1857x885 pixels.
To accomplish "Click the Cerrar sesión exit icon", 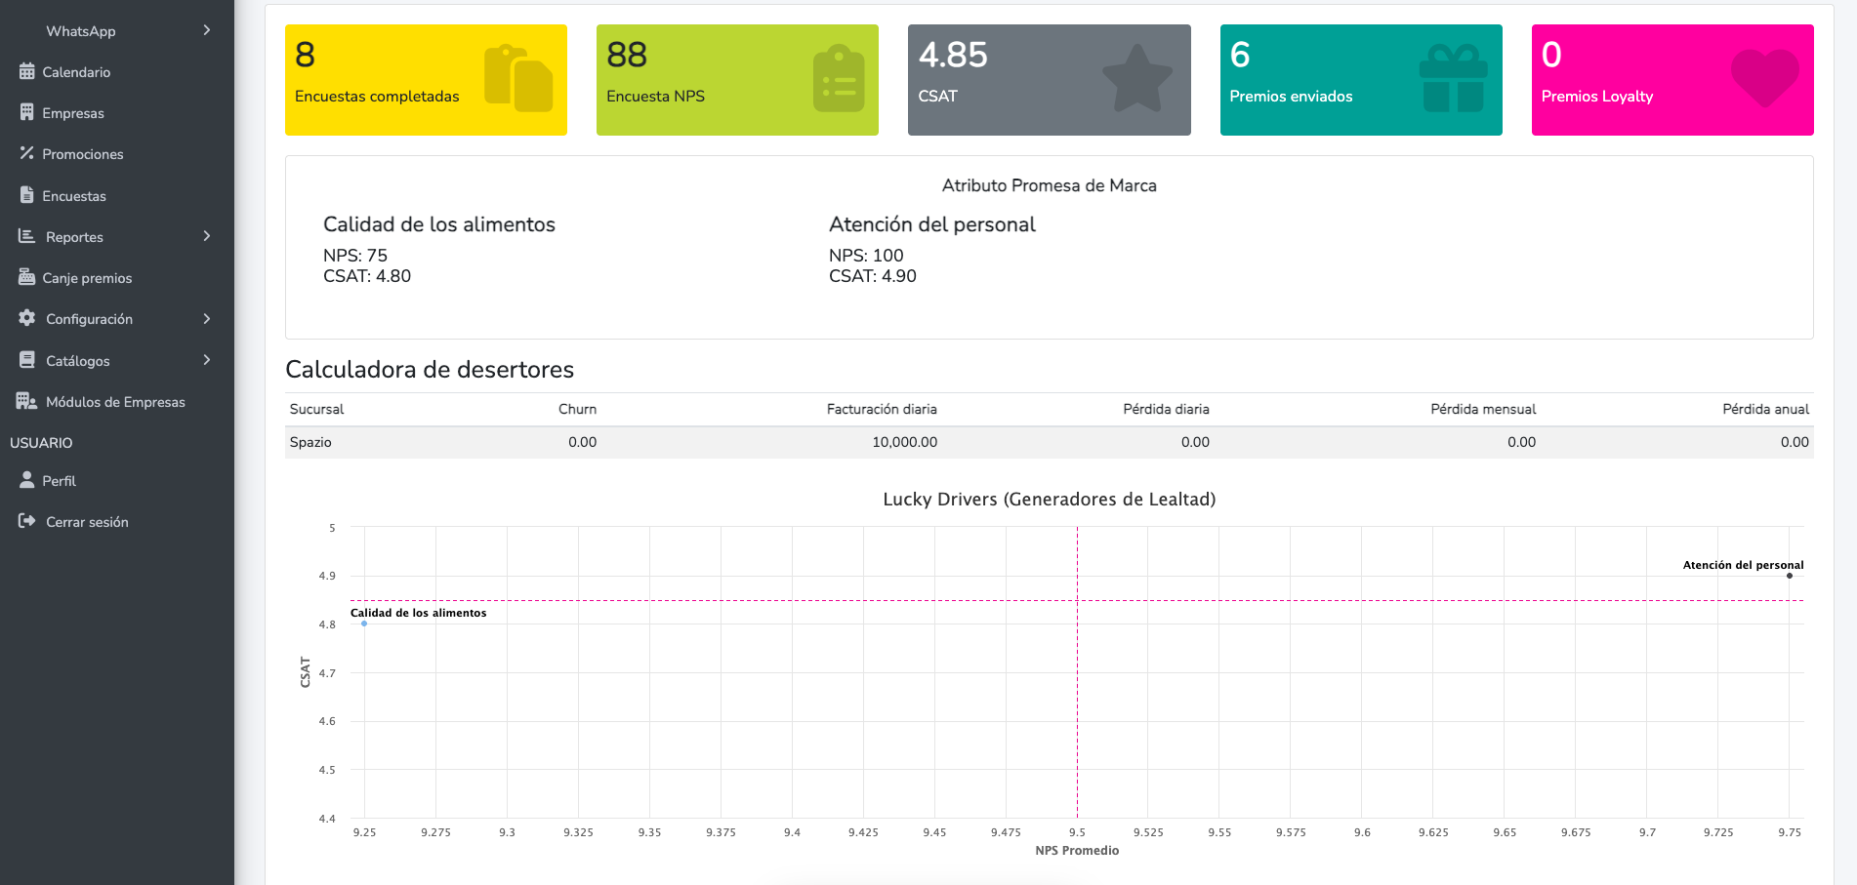I will [x=26, y=521].
